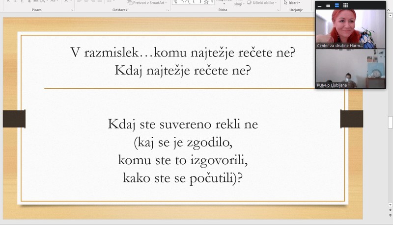The height and width of the screenshot is (225, 393).
Task: Expand the shapes gallery more arrow
Action: point(212,2)
